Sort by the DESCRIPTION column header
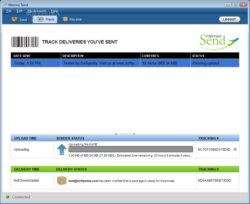Viewport: 250px width, 204px height. pyautogui.click(x=100, y=56)
